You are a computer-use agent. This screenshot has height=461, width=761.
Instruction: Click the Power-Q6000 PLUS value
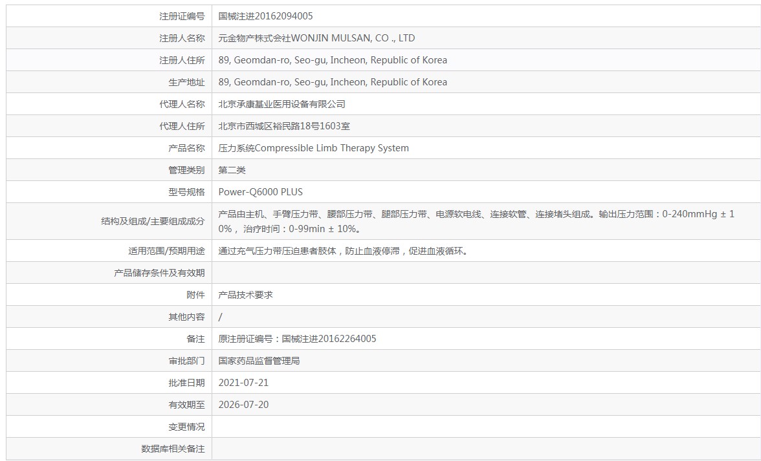pos(261,192)
